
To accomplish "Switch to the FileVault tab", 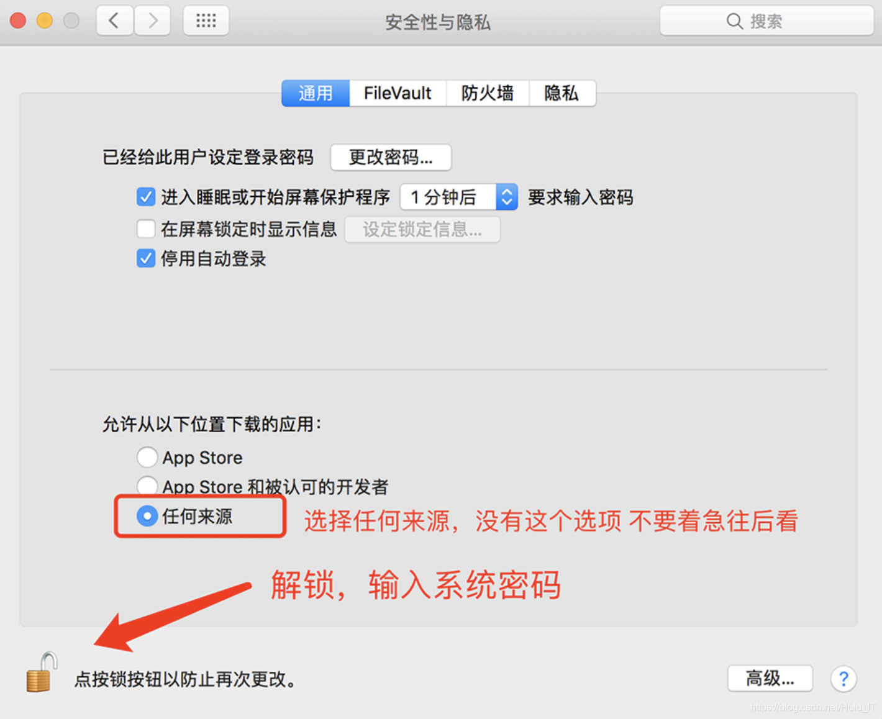I will (398, 93).
